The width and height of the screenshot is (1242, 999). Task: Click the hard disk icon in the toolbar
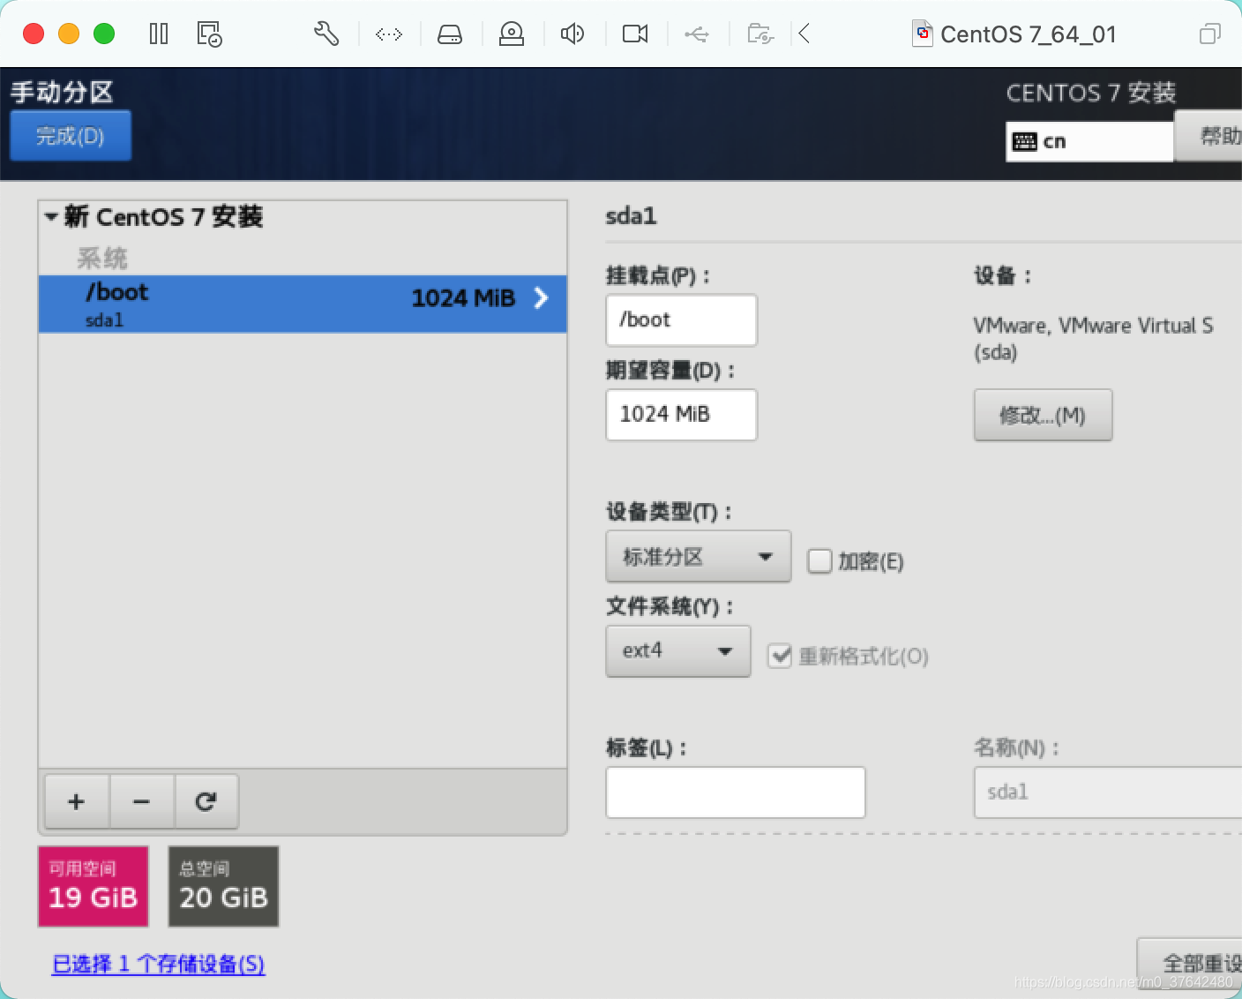[450, 34]
